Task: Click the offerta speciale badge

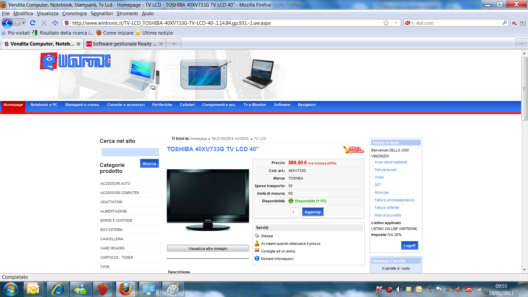Action: coord(353,150)
